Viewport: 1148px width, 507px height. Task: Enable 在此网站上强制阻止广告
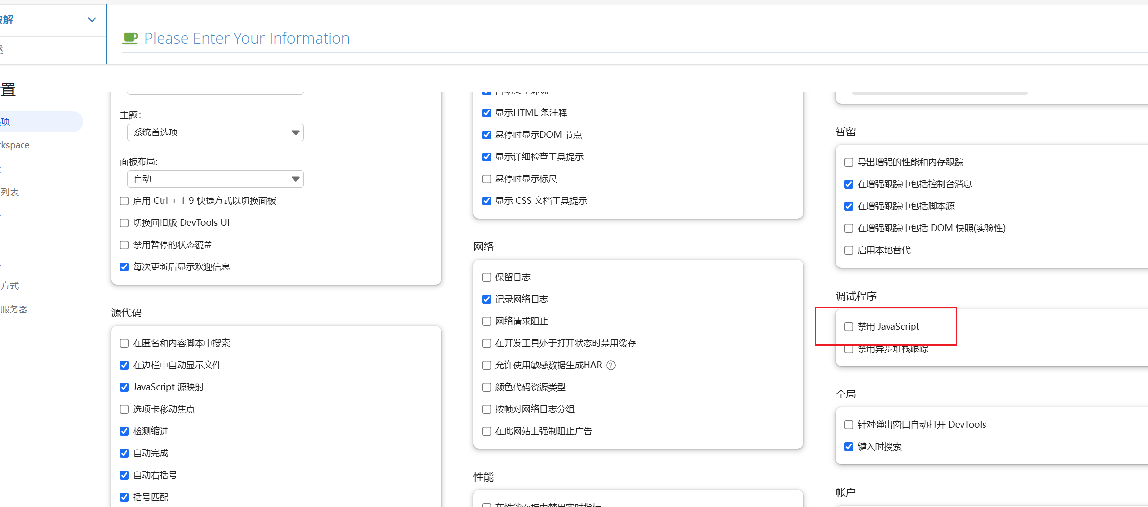[487, 431]
